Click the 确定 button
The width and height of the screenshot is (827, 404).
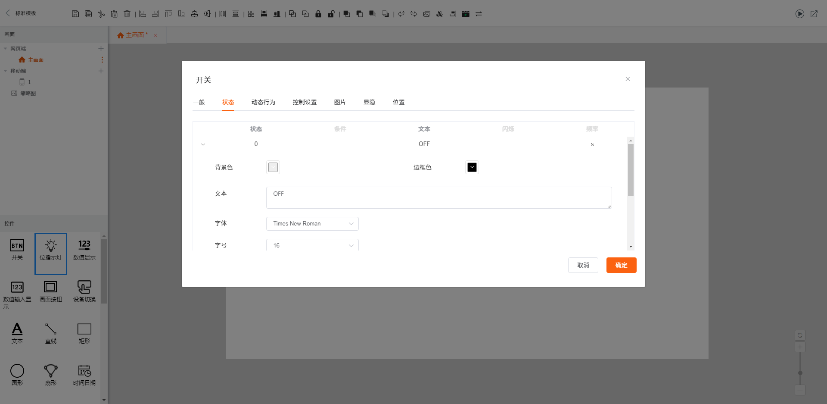(622, 265)
